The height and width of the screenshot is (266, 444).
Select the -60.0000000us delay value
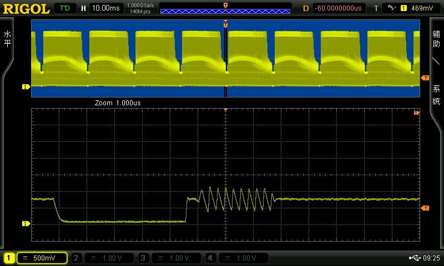(338, 8)
